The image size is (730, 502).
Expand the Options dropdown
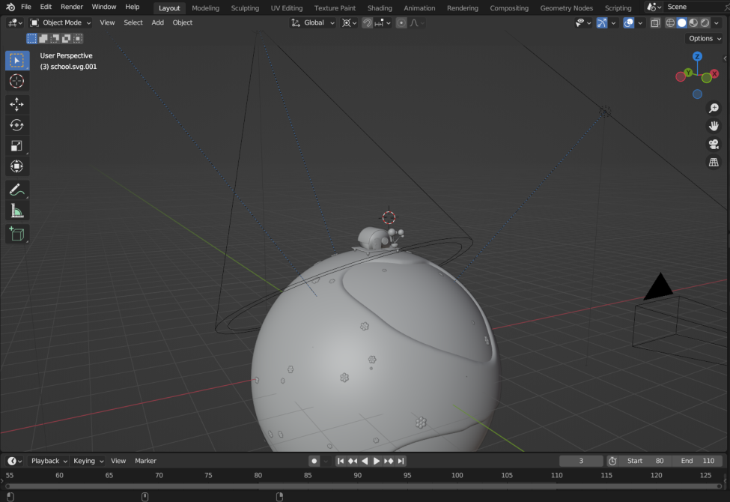click(x=704, y=39)
